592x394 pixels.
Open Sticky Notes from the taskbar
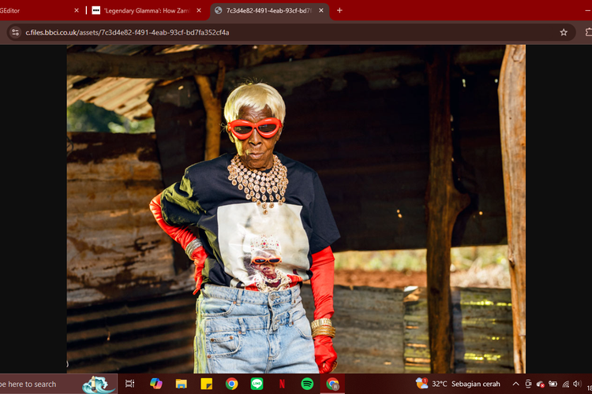(x=206, y=384)
